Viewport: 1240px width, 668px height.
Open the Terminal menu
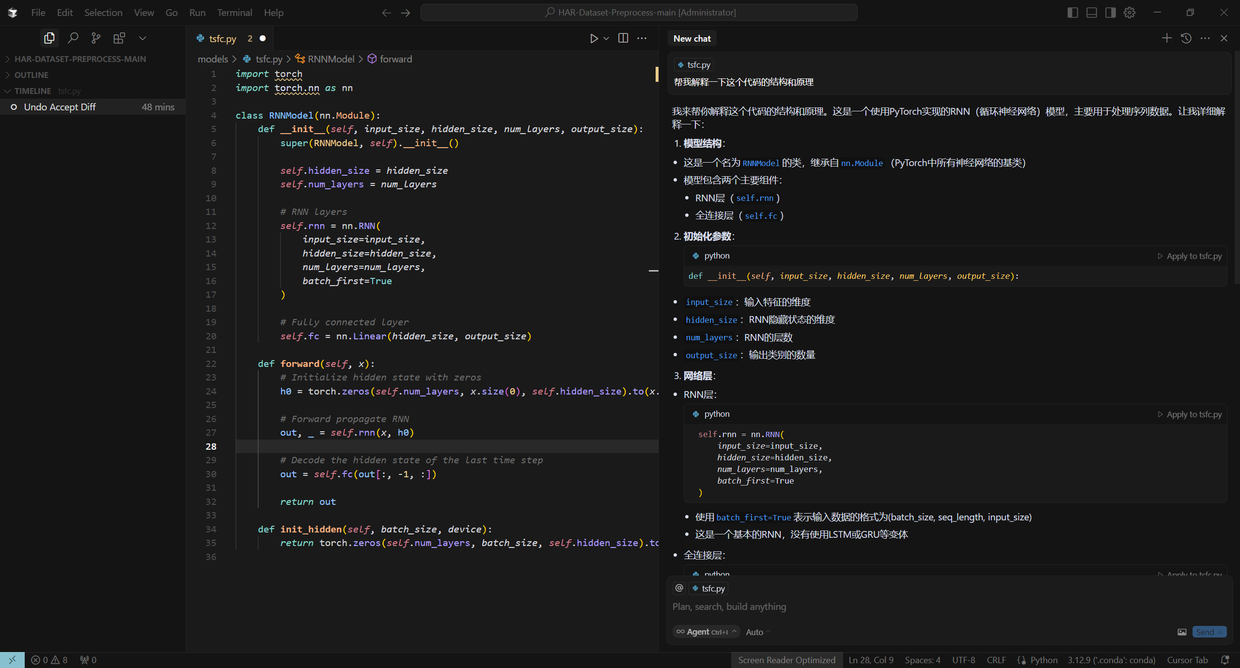coord(235,13)
